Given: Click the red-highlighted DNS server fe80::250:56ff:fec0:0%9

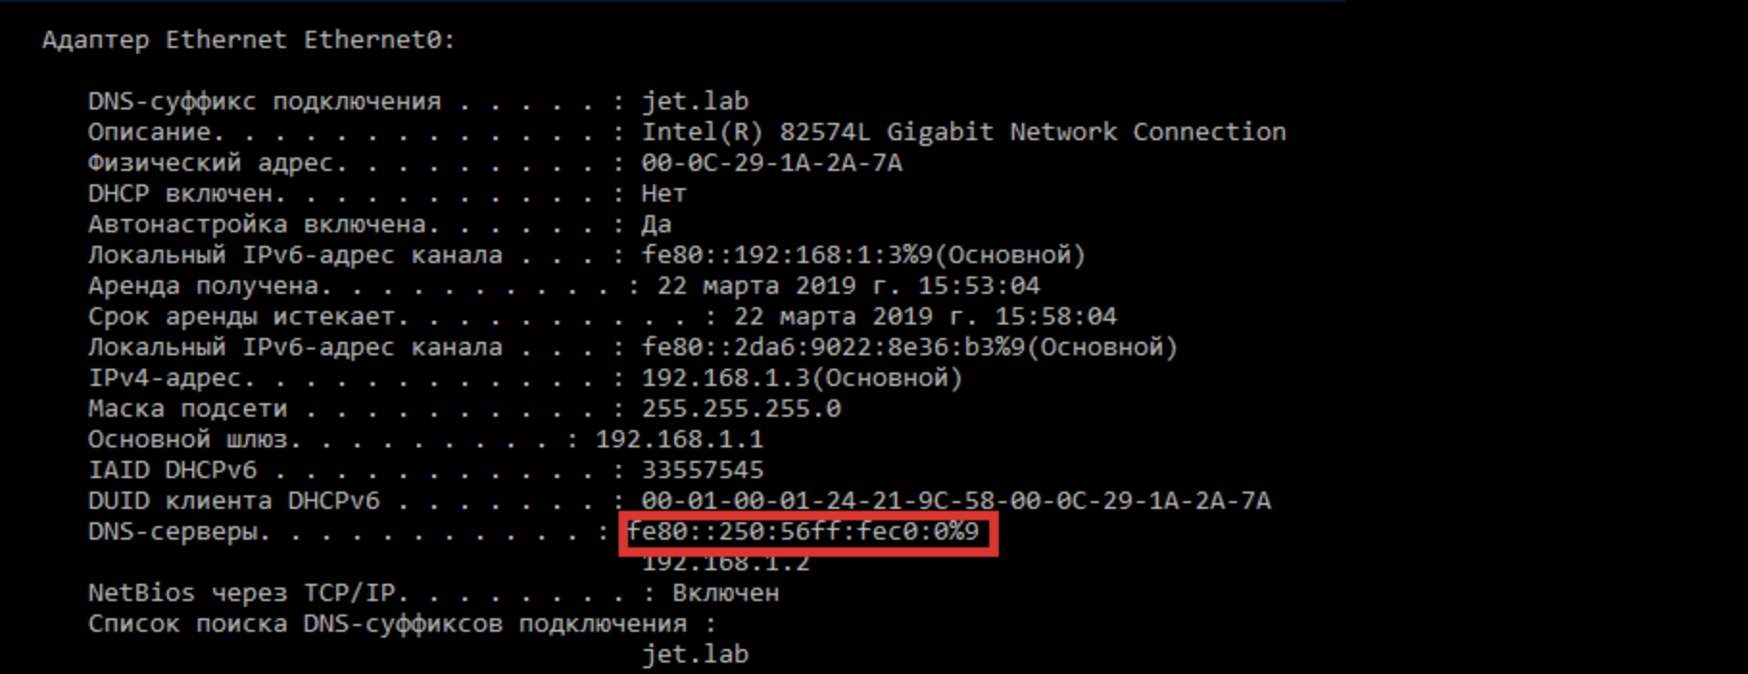Looking at the screenshot, I should click(803, 532).
